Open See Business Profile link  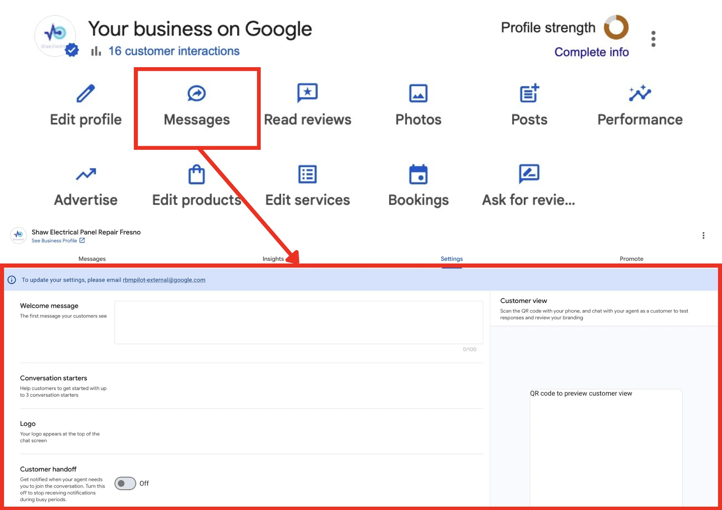pos(54,241)
